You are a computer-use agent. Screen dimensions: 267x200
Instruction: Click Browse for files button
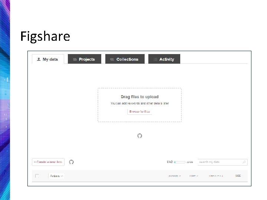[x=139, y=111]
